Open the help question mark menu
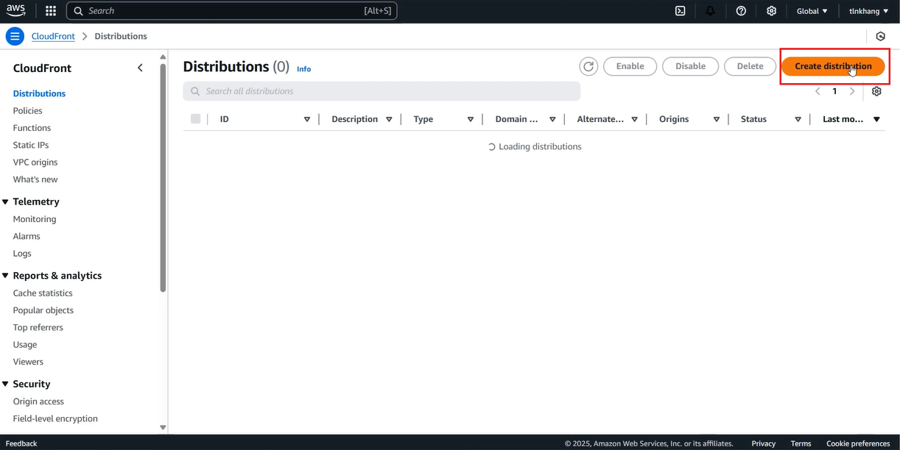Image resolution: width=900 pixels, height=450 pixels. tap(741, 11)
